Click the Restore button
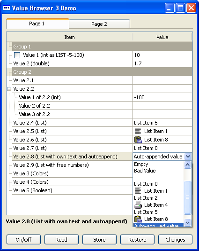199x251 pixels. [137, 239]
